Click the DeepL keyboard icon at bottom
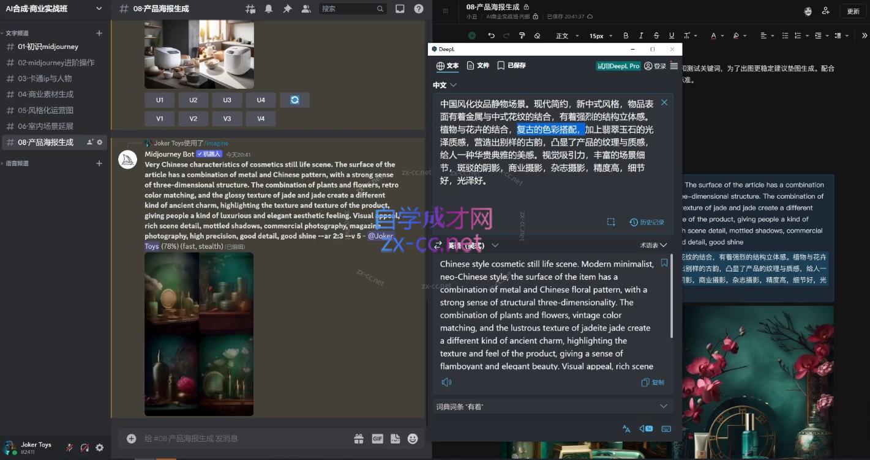Image resolution: width=870 pixels, height=460 pixels. pos(666,429)
